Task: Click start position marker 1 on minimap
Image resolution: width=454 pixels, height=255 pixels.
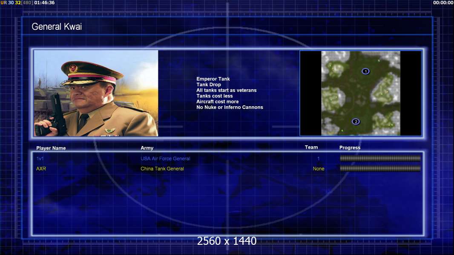Action: [x=365, y=71]
